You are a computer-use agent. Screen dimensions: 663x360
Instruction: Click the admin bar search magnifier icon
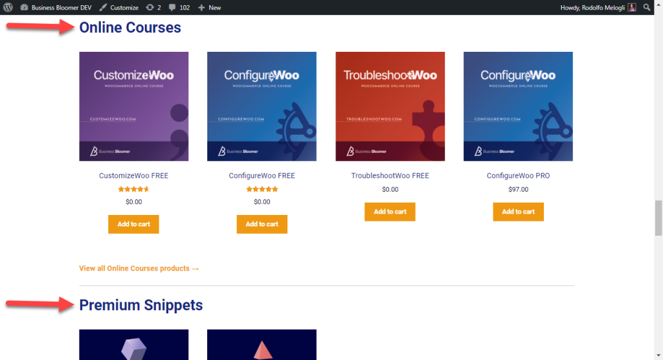[x=647, y=7]
